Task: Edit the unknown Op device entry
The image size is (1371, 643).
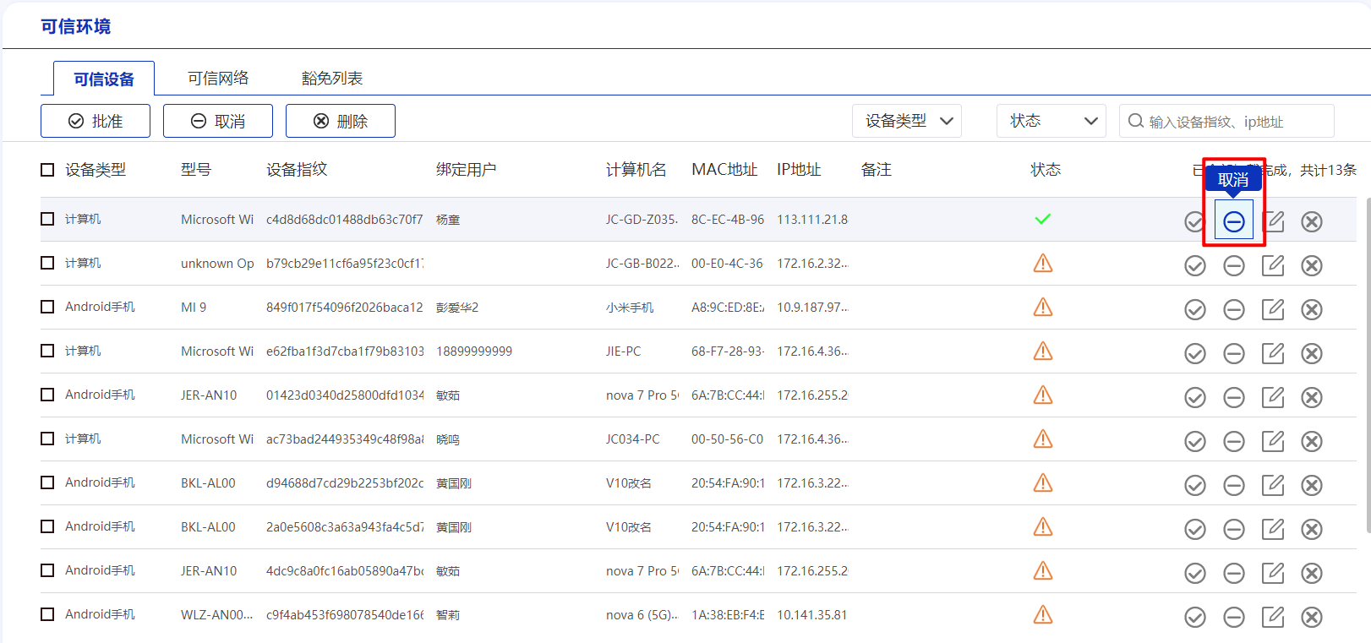Action: click(1273, 265)
